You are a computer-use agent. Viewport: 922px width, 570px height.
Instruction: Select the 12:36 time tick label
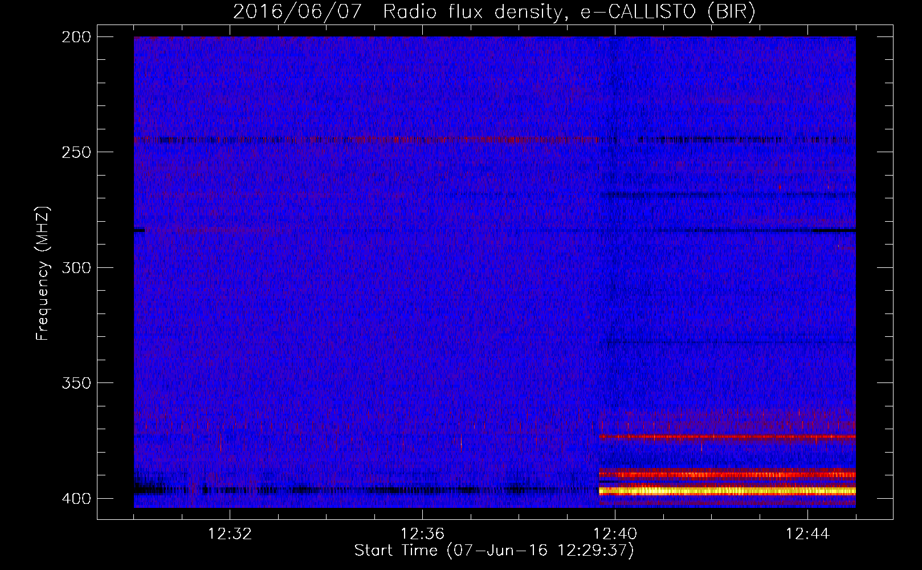pyautogui.click(x=422, y=534)
